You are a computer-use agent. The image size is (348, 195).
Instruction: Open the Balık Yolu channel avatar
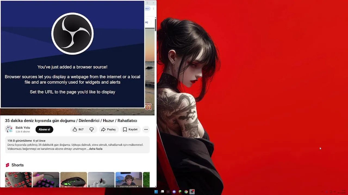9,129
